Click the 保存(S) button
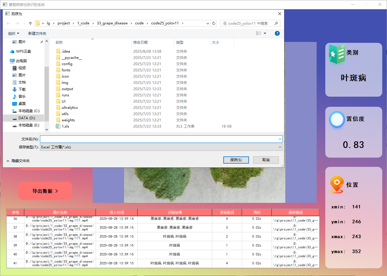The height and width of the screenshot is (276, 387). click(236, 160)
